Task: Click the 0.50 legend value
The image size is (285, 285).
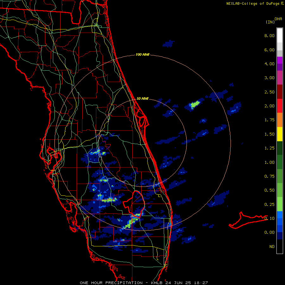Action: (x=269, y=190)
